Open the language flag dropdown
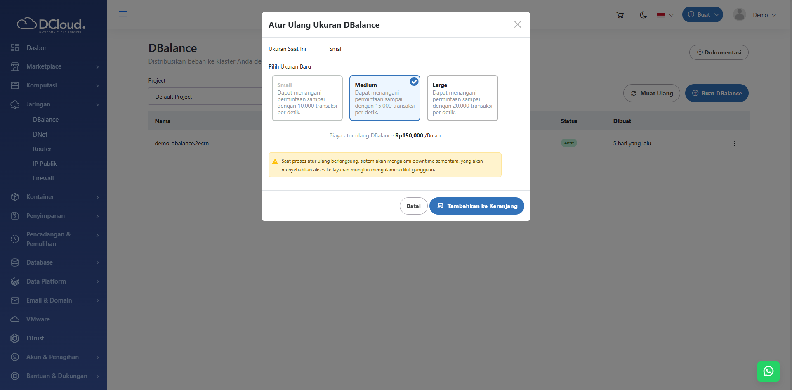Viewport: 792px width, 390px height. click(665, 15)
